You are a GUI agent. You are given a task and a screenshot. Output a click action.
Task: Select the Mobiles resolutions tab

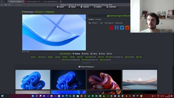tap(85, 54)
